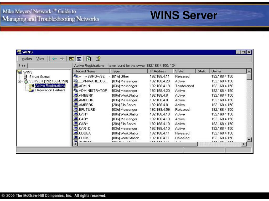Sort by the Owner column header
The height and width of the screenshot is (201, 269).
pyautogui.click(x=228, y=71)
